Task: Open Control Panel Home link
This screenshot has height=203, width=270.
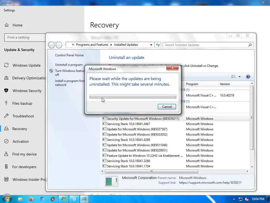Action: click(69, 55)
